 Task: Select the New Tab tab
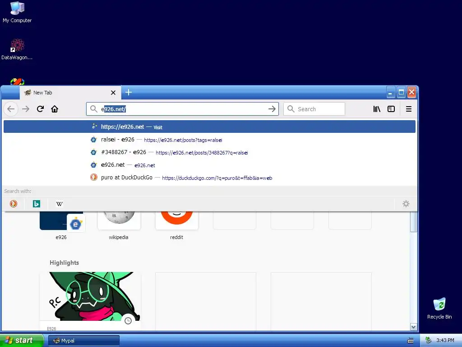[70, 93]
